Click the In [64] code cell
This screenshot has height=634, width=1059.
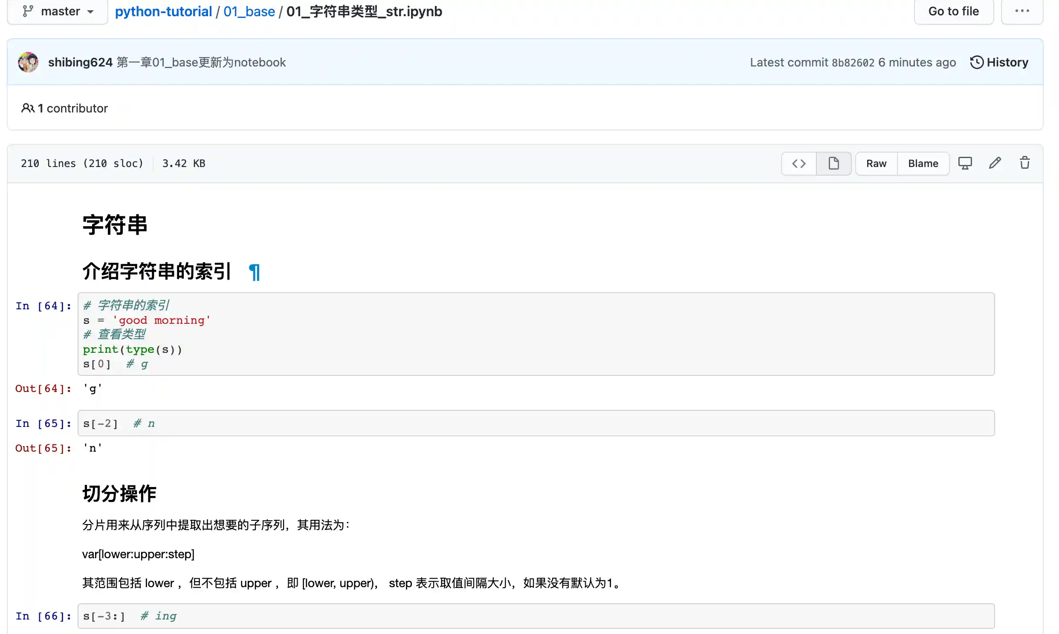[x=535, y=334]
